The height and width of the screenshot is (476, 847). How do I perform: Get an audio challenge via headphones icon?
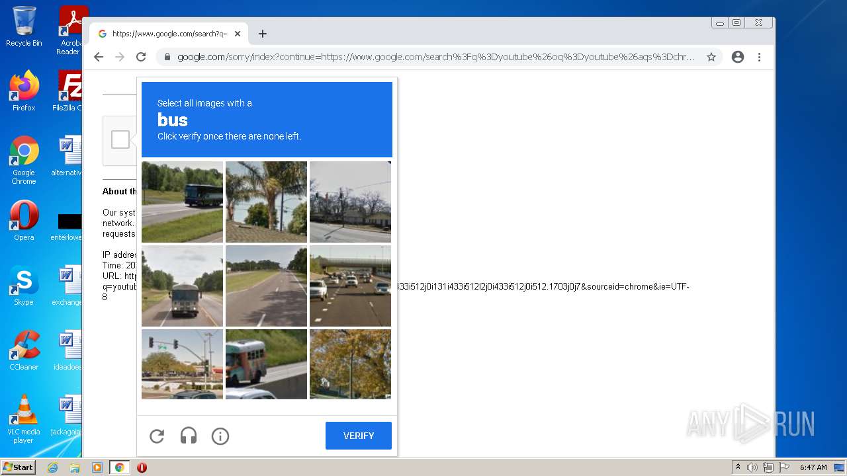click(x=189, y=436)
